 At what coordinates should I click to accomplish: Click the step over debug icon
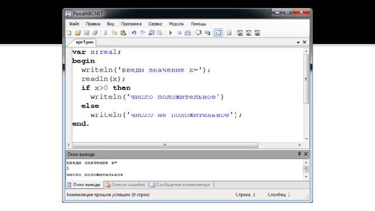[199, 33]
